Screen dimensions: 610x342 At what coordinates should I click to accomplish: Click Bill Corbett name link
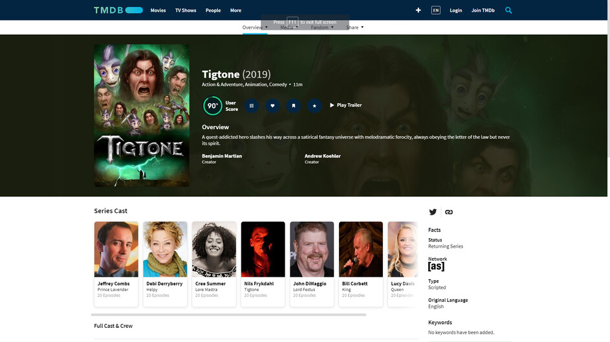354,283
